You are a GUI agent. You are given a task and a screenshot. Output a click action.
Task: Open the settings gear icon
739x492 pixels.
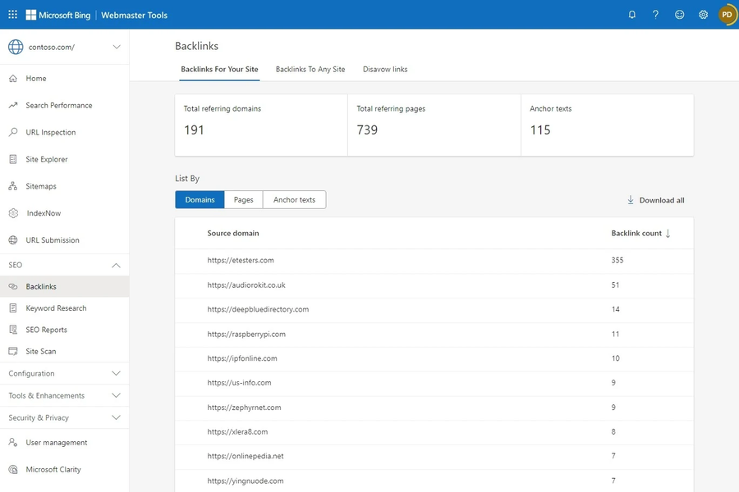tap(703, 15)
